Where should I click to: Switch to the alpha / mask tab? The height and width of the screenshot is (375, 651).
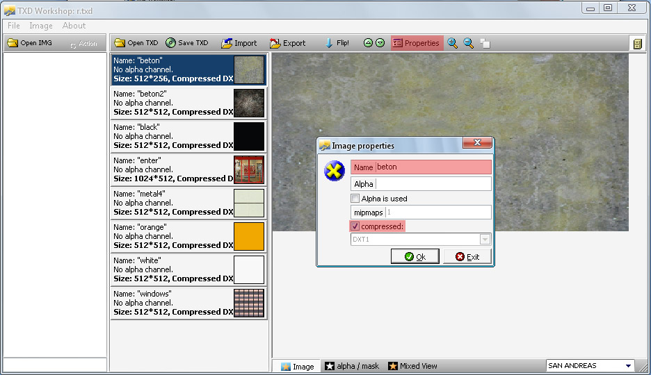pos(351,367)
